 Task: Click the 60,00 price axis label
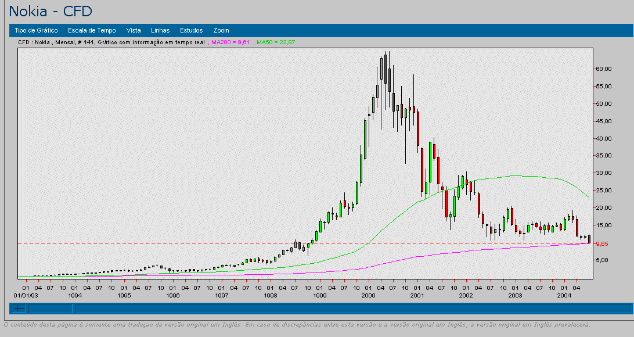604,69
